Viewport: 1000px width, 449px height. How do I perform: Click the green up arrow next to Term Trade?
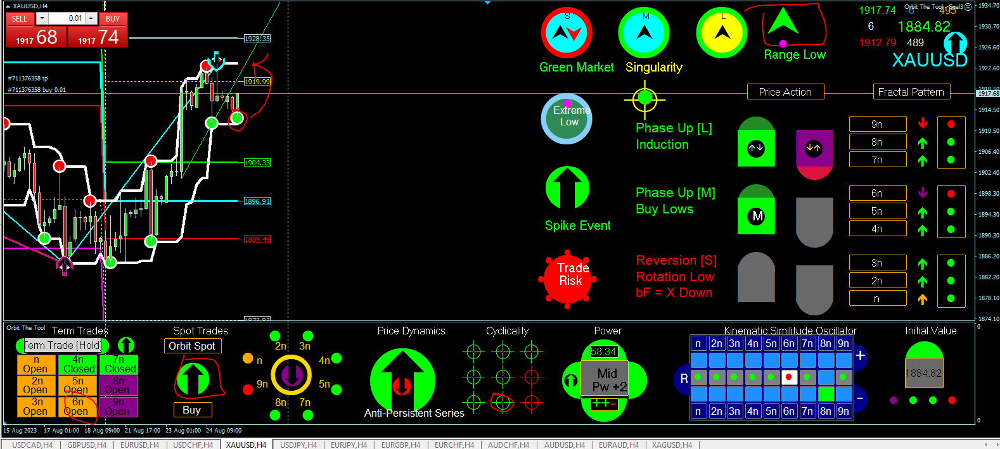tap(126, 345)
